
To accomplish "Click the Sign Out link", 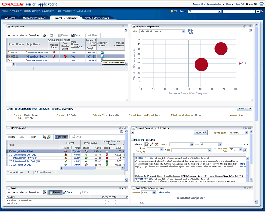I will (x=240, y=4).
